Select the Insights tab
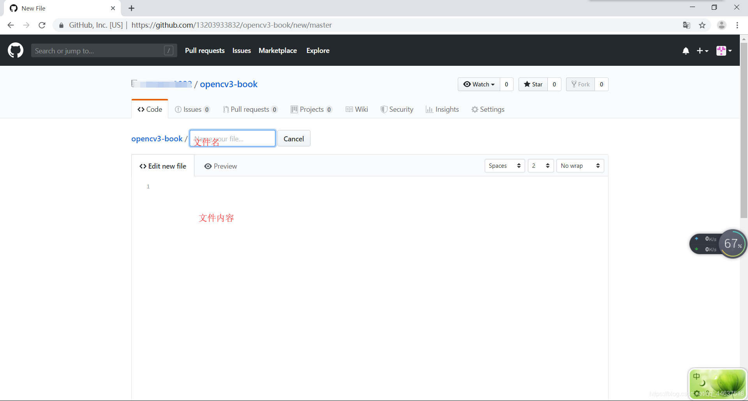 pos(443,109)
